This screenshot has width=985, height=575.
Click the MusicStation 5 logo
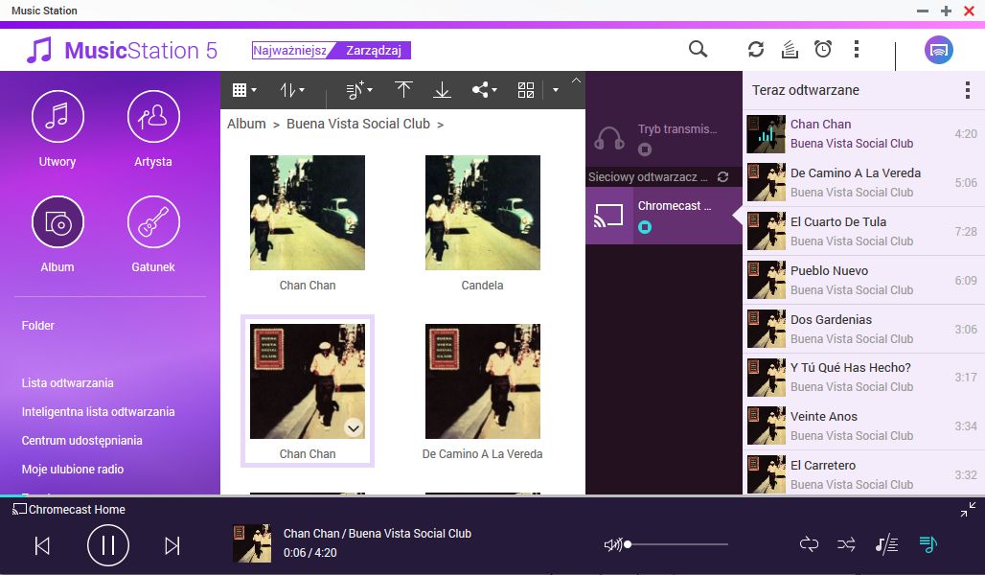point(122,50)
